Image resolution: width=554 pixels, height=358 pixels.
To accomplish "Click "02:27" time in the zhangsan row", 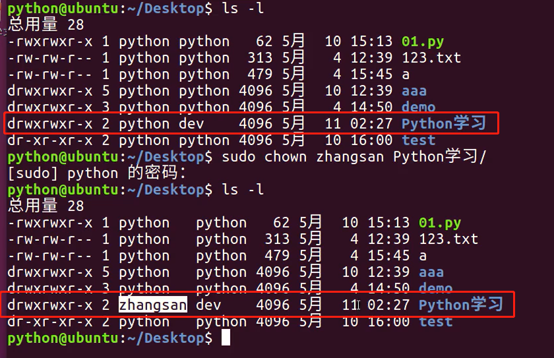I will [388, 305].
